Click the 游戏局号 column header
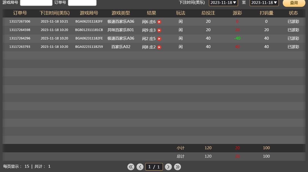 pyautogui.click(x=89, y=13)
